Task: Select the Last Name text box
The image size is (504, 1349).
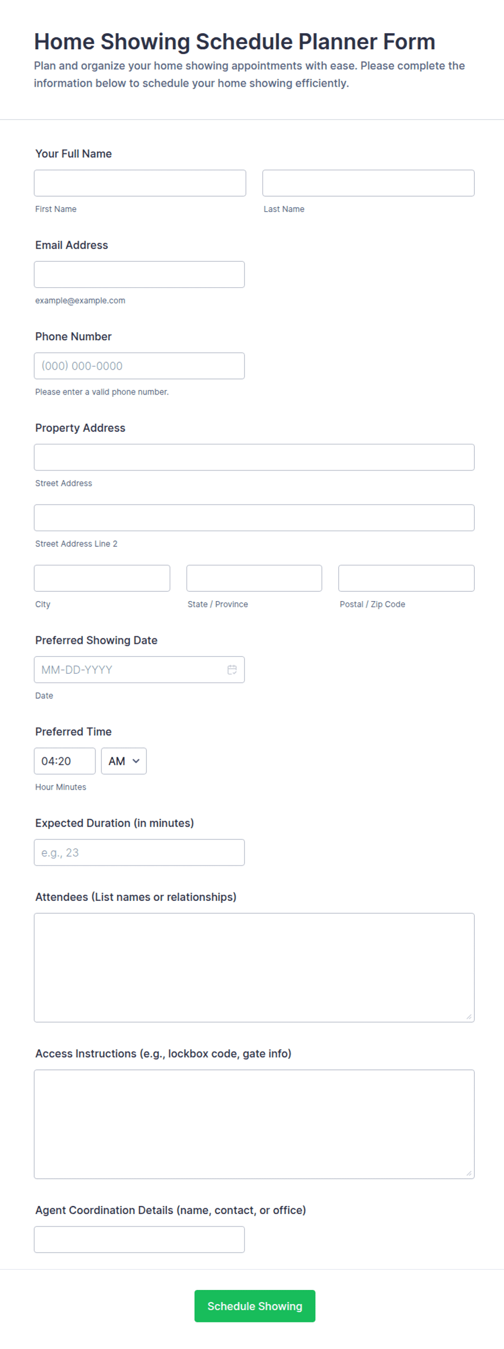Action: coord(369,183)
